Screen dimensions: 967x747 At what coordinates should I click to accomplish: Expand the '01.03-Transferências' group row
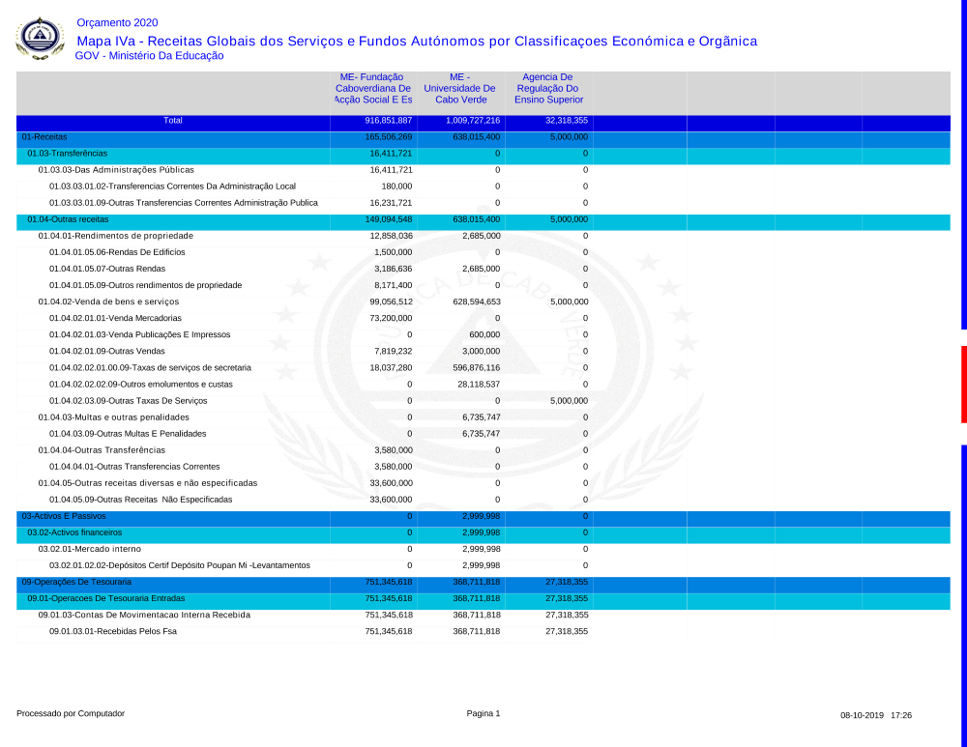coord(67,154)
